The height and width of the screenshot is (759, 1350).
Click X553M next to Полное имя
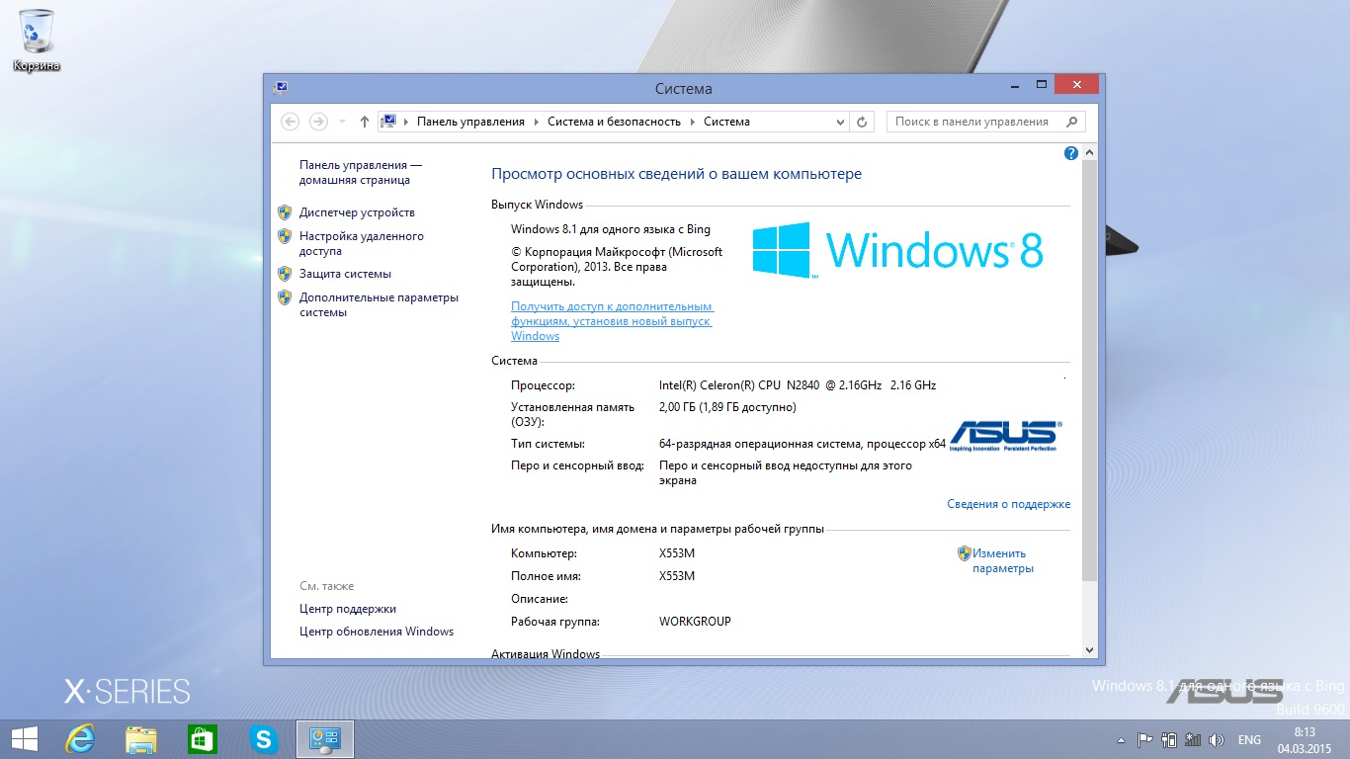(677, 576)
